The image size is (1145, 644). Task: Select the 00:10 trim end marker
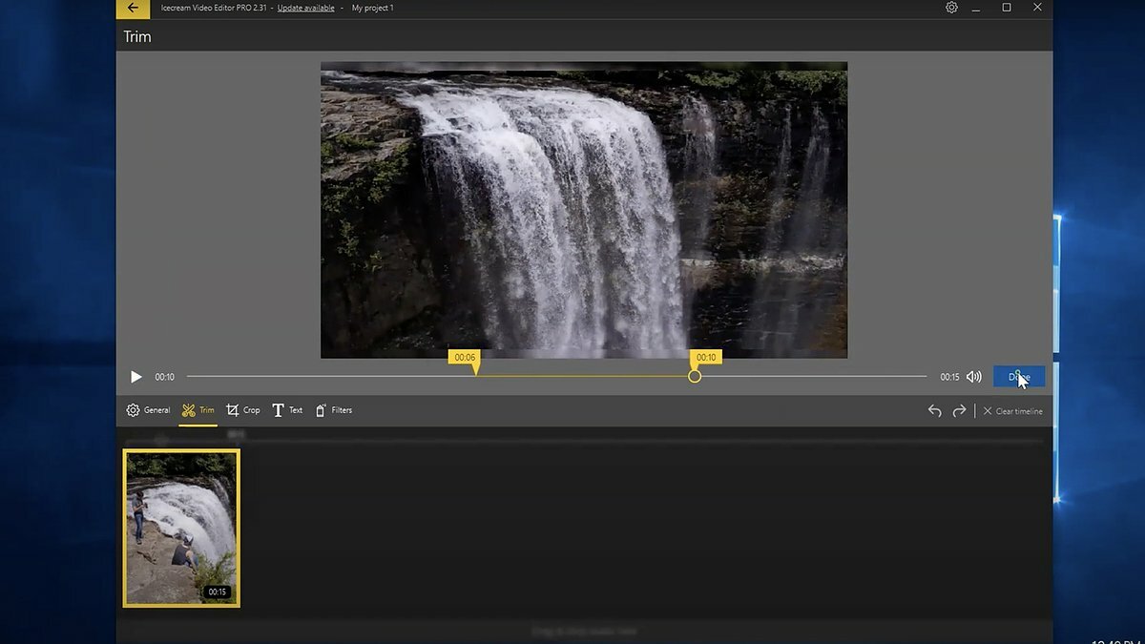(706, 359)
